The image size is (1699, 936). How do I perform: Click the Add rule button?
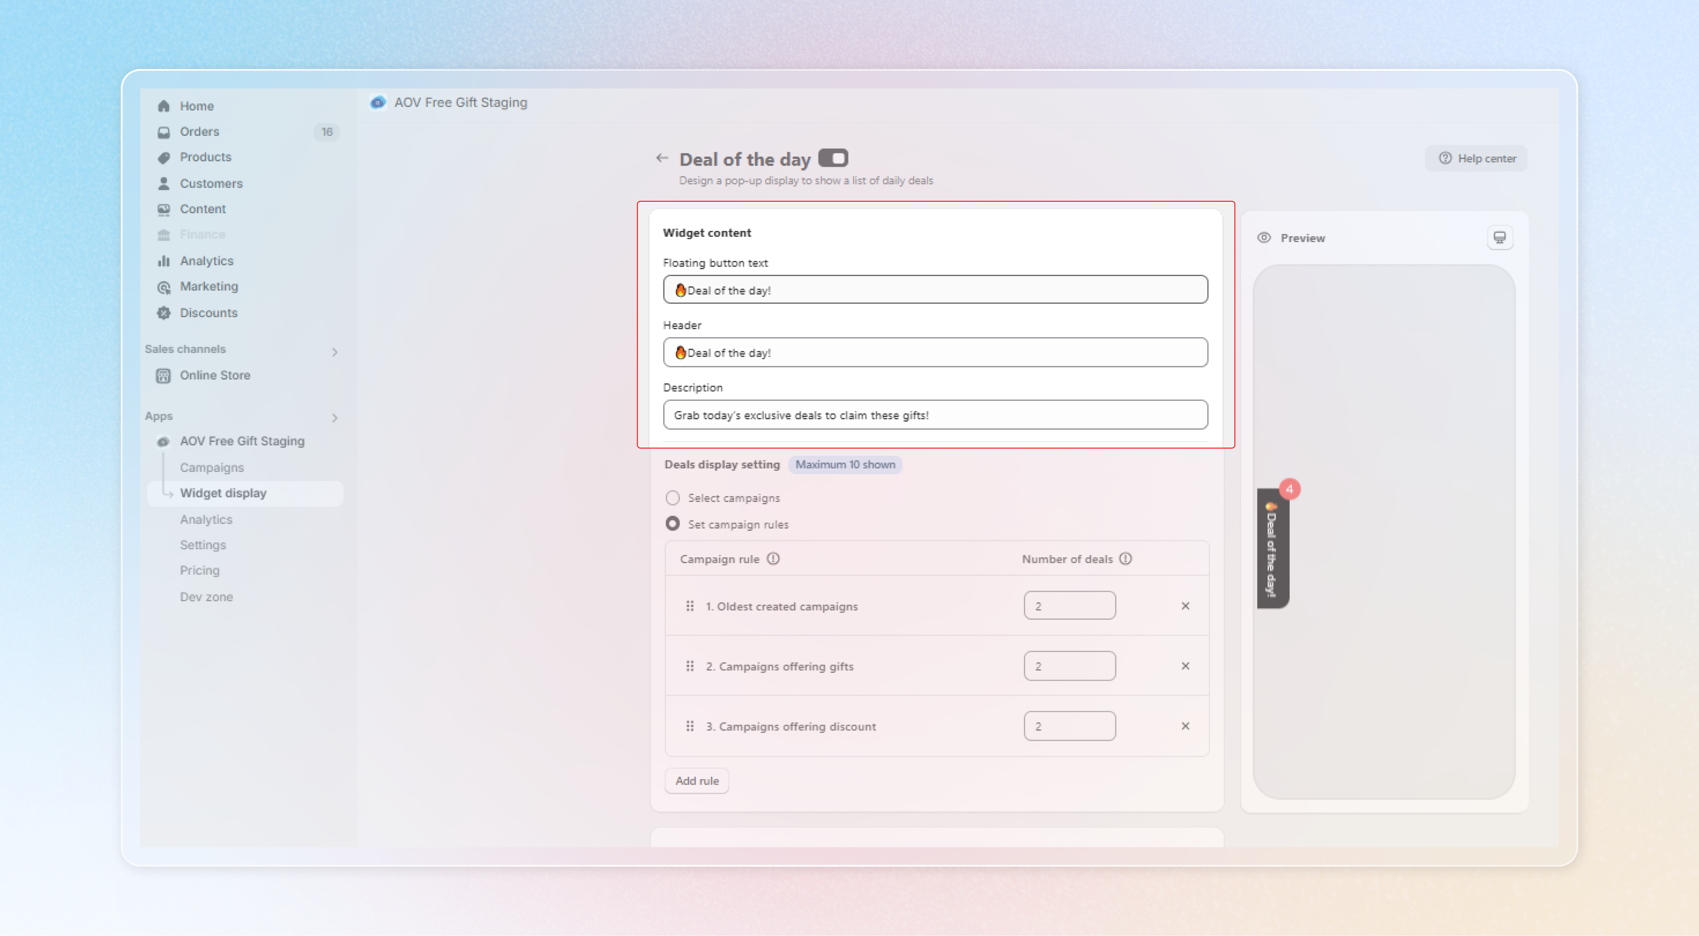(696, 780)
